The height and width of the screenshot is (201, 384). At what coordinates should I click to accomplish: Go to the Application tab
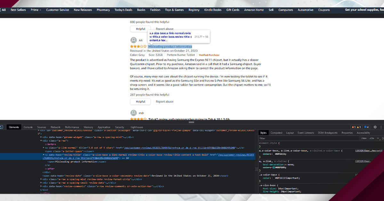pos(104,127)
